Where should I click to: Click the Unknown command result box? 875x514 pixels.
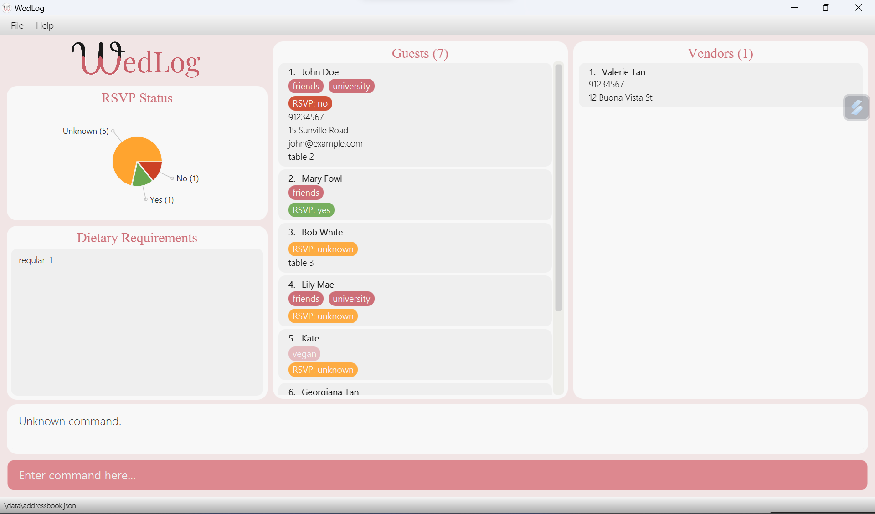[437, 429]
